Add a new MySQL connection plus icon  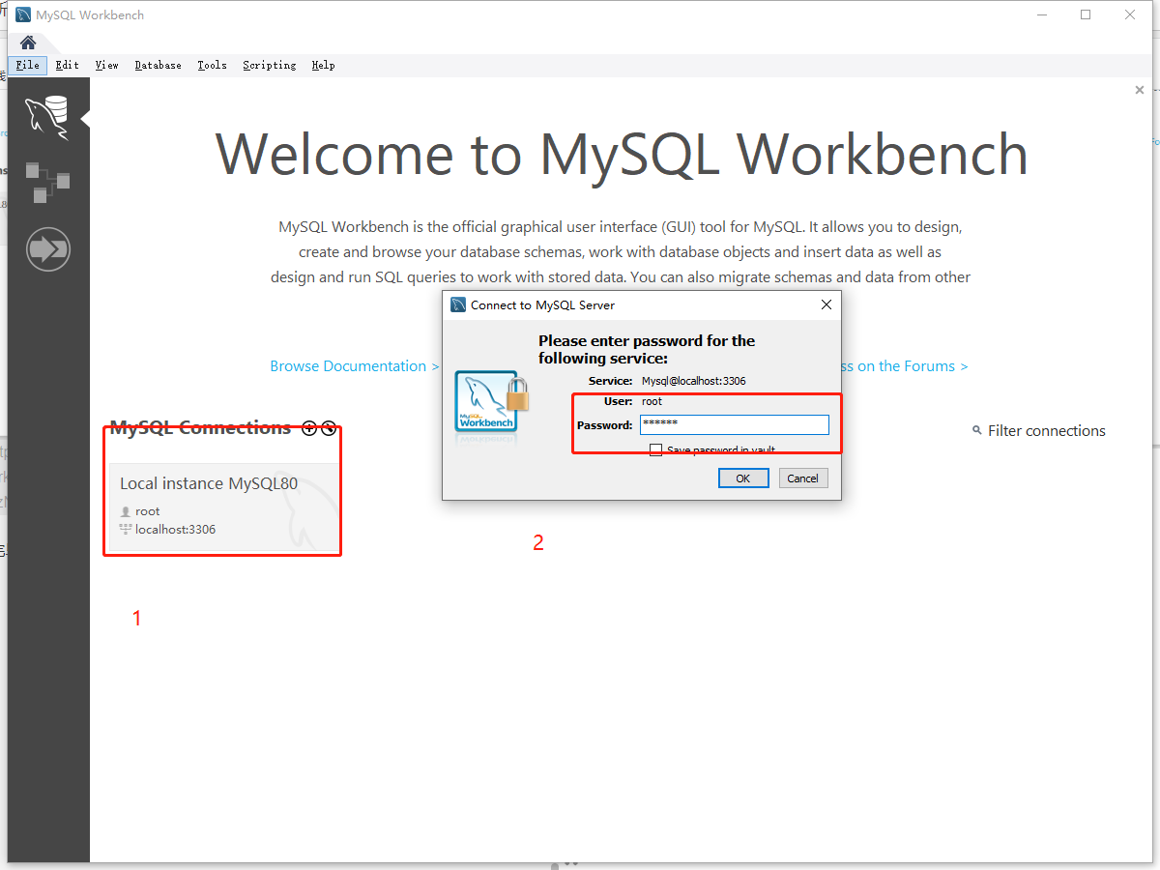[x=309, y=427]
